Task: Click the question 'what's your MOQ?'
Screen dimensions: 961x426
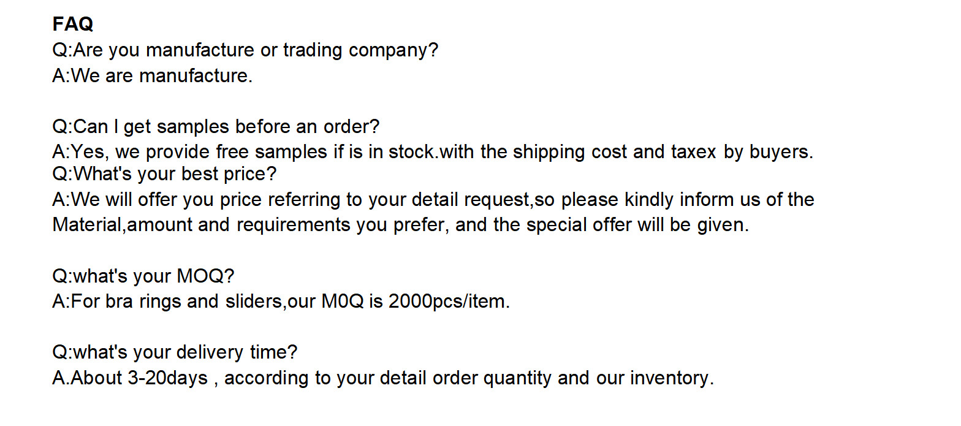Action: (143, 276)
